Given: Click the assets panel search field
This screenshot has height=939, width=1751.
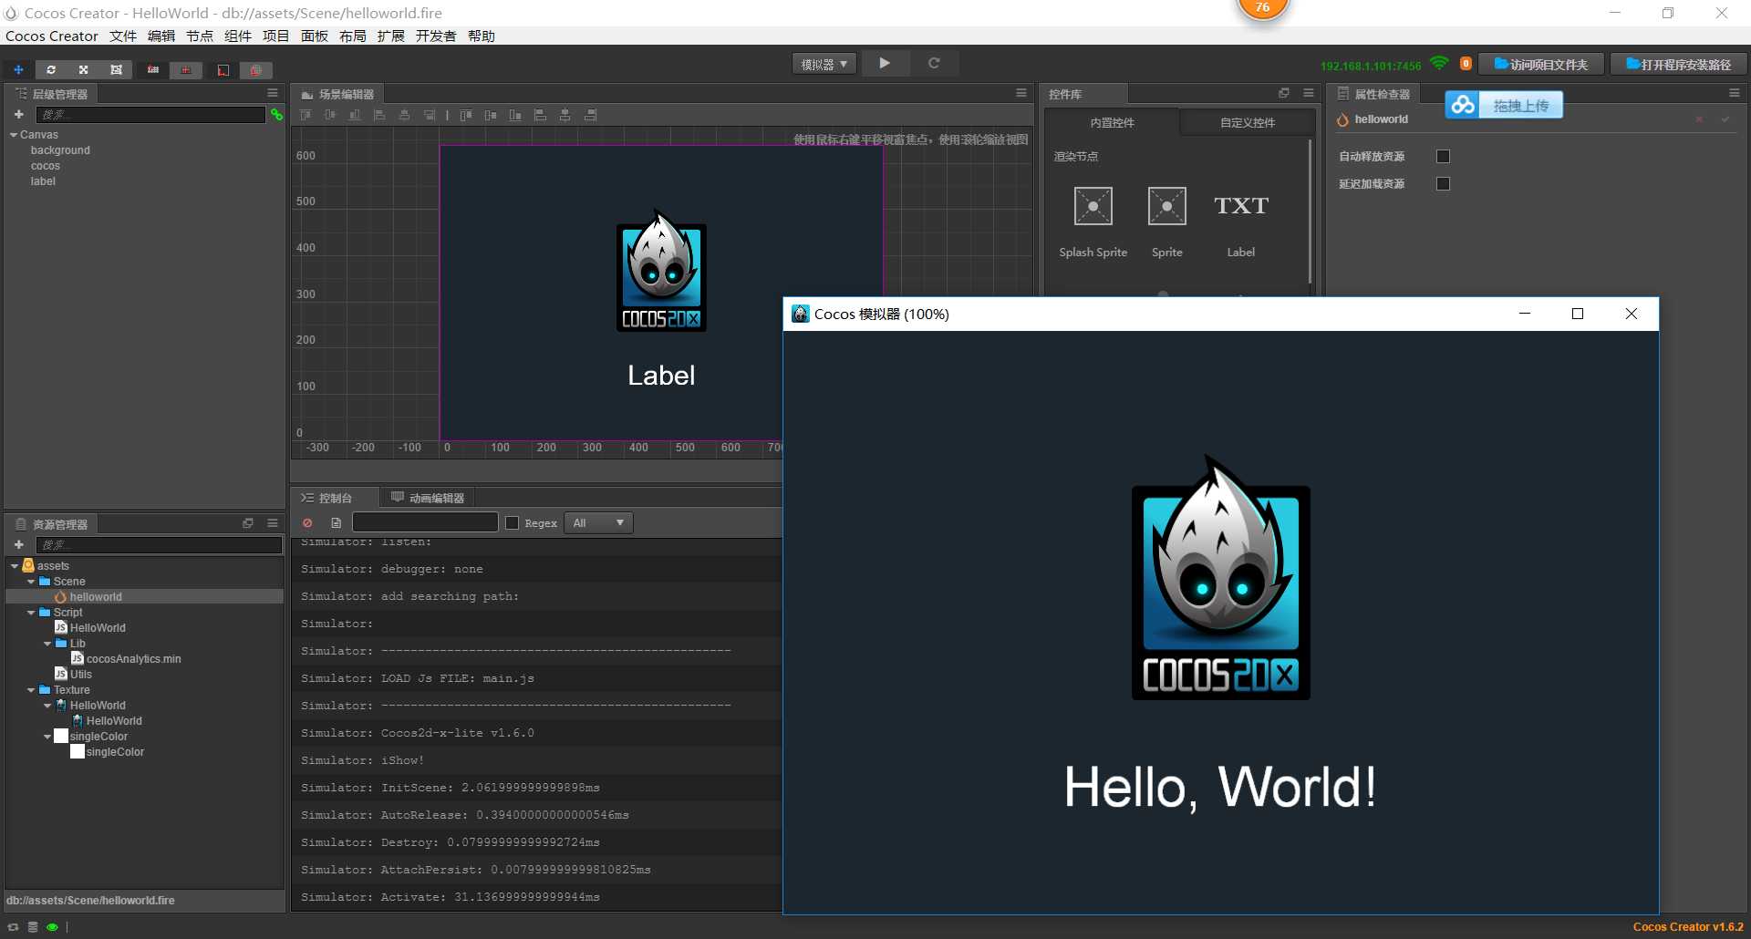Looking at the screenshot, I should [x=159, y=544].
